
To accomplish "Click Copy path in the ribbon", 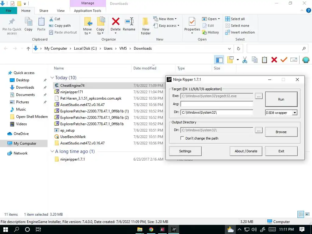I will 60,26.
